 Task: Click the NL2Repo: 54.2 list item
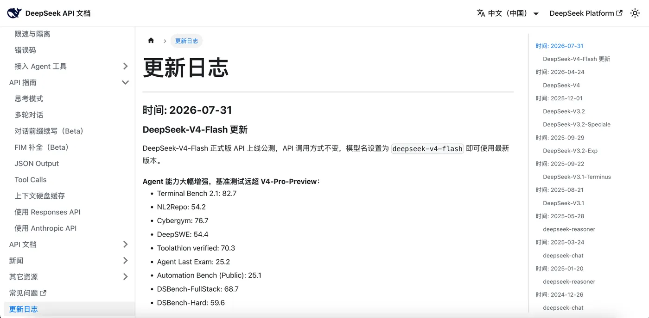(x=181, y=207)
